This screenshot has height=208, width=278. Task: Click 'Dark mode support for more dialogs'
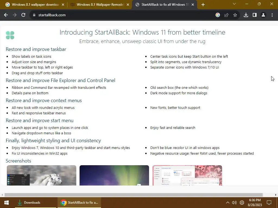click(179, 93)
